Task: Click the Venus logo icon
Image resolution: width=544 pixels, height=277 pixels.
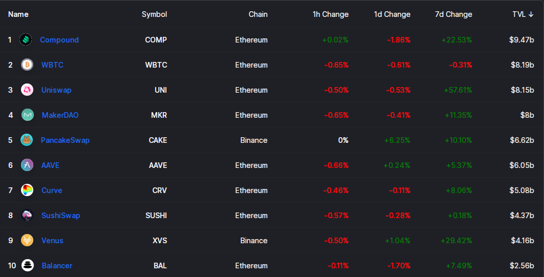Action: click(x=27, y=240)
